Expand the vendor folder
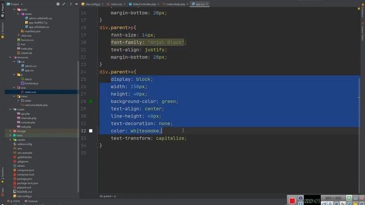 pyautogui.click(x=10, y=140)
